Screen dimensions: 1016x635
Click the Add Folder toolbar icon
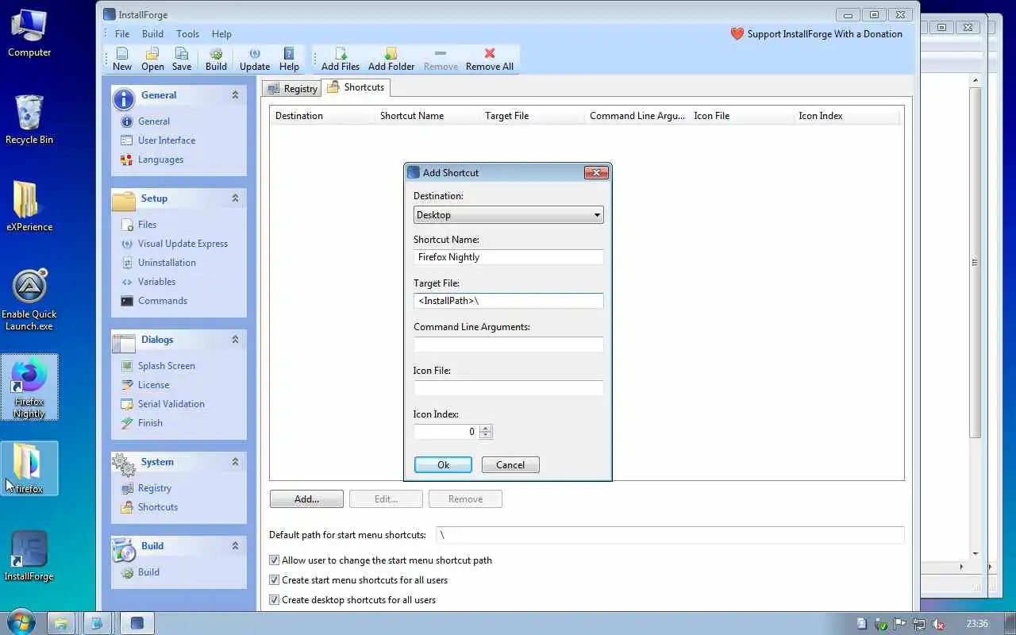pos(391,59)
